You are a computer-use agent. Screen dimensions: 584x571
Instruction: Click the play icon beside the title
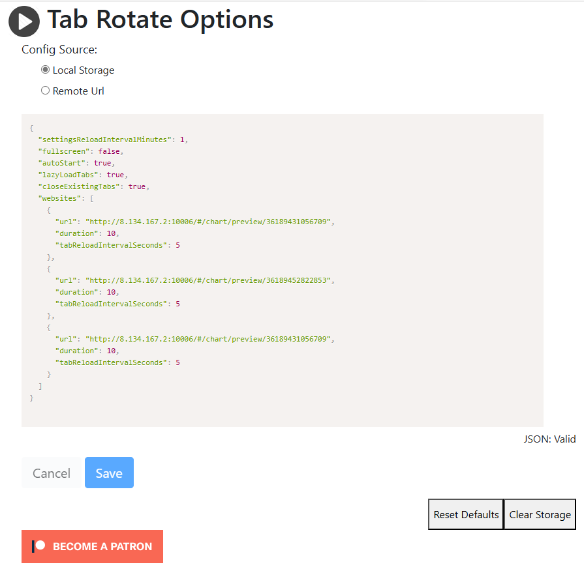pyautogui.click(x=24, y=21)
